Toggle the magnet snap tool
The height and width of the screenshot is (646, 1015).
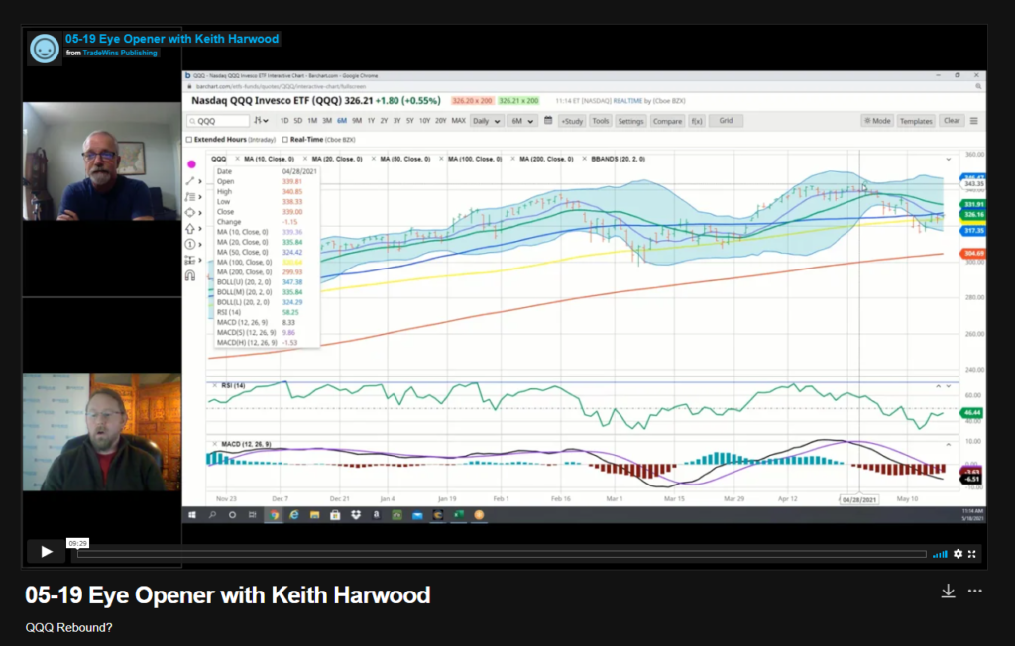(190, 275)
